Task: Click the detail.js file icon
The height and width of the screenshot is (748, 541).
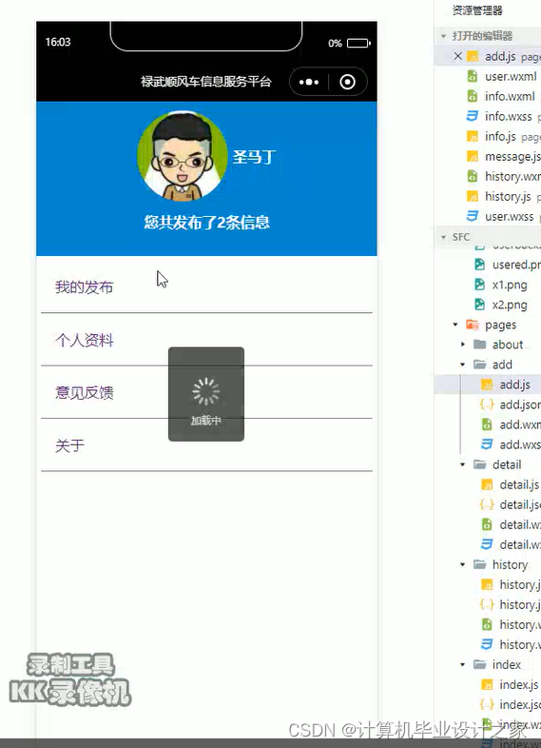Action: tap(487, 485)
